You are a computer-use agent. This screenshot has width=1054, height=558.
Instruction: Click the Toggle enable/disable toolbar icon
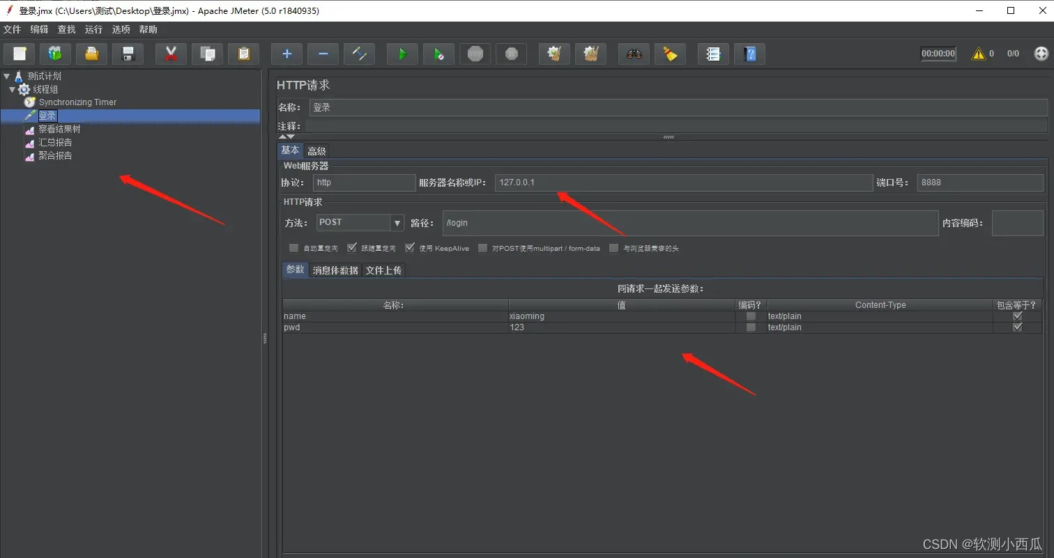point(359,54)
